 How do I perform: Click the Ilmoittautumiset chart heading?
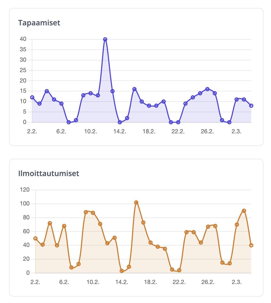pyautogui.click(x=49, y=173)
